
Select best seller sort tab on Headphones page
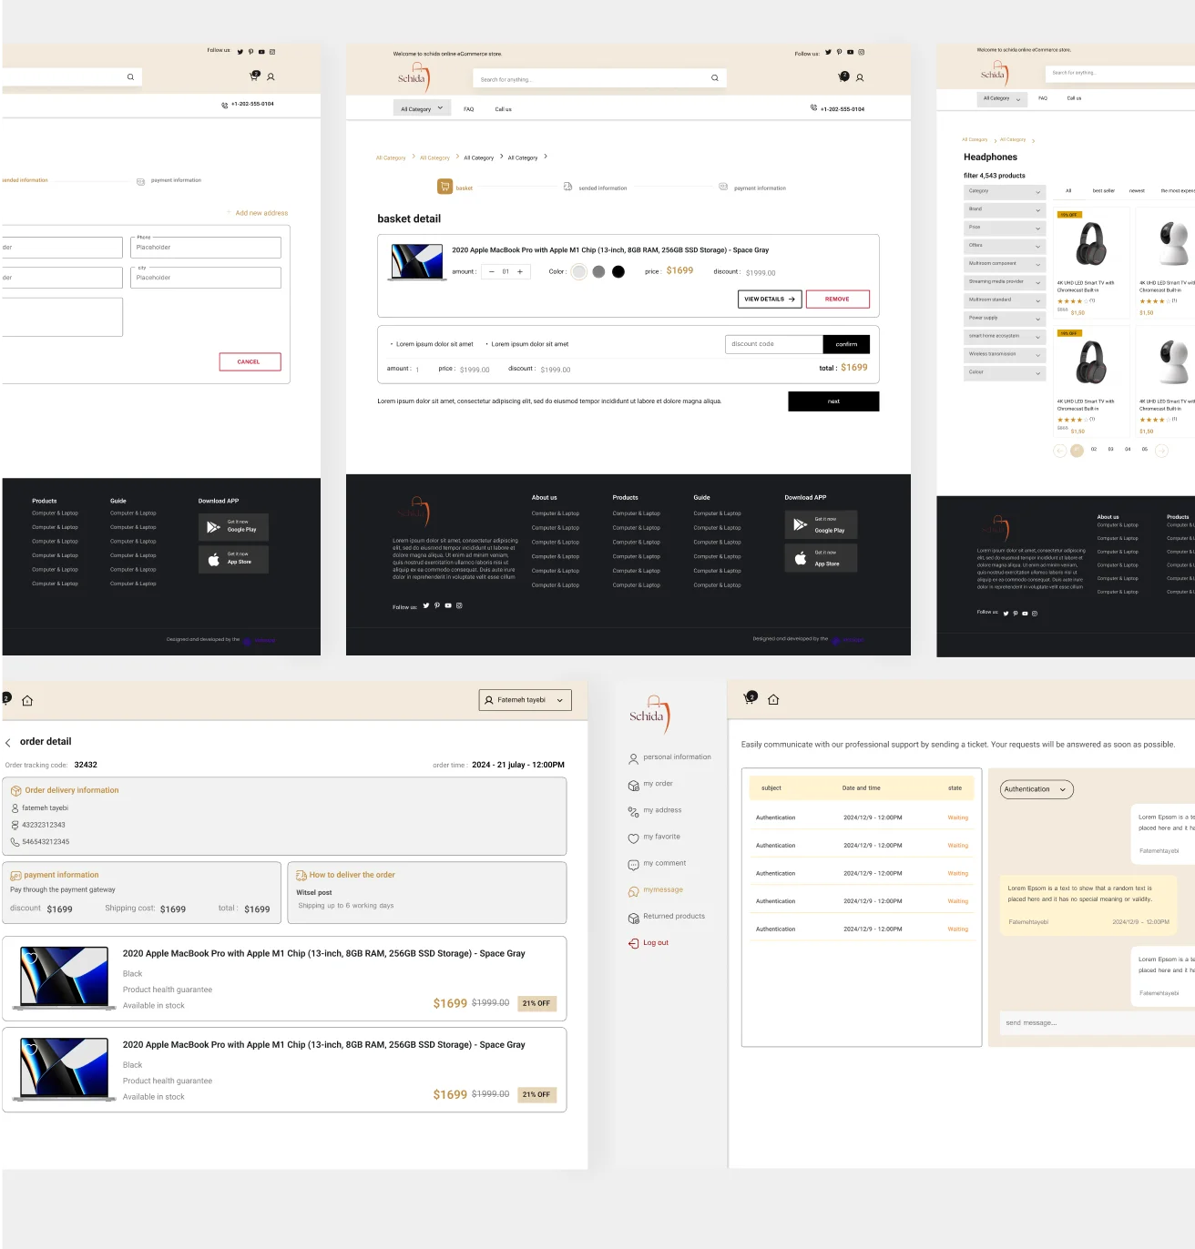click(x=1104, y=191)
